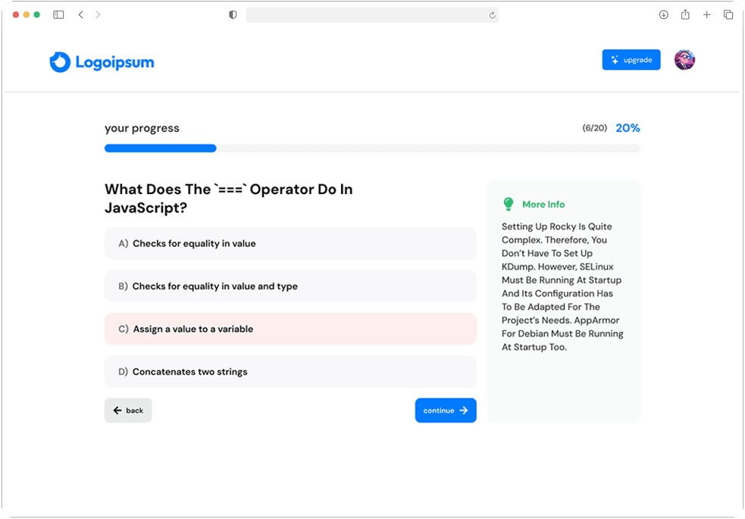Viewport: 745px width, 519px height.
Task: Pick answer C: Assign a value to variable
Action: 290,329
